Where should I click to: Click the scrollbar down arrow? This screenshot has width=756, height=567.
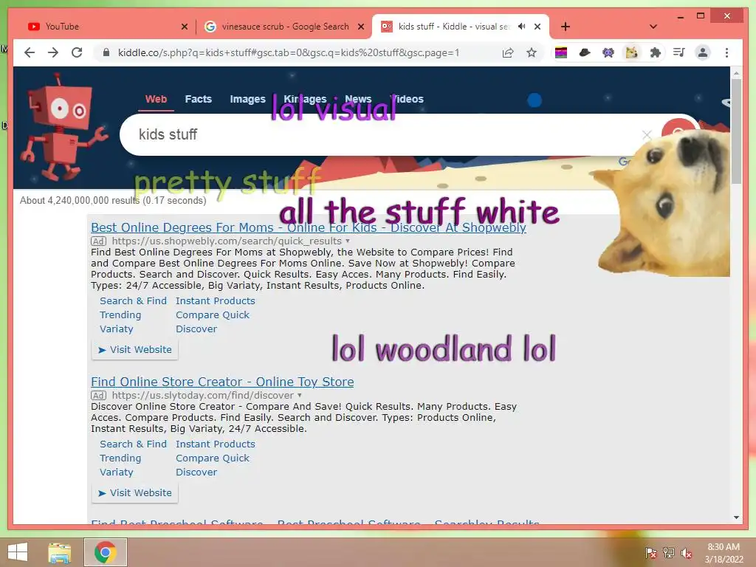point(736,518)
